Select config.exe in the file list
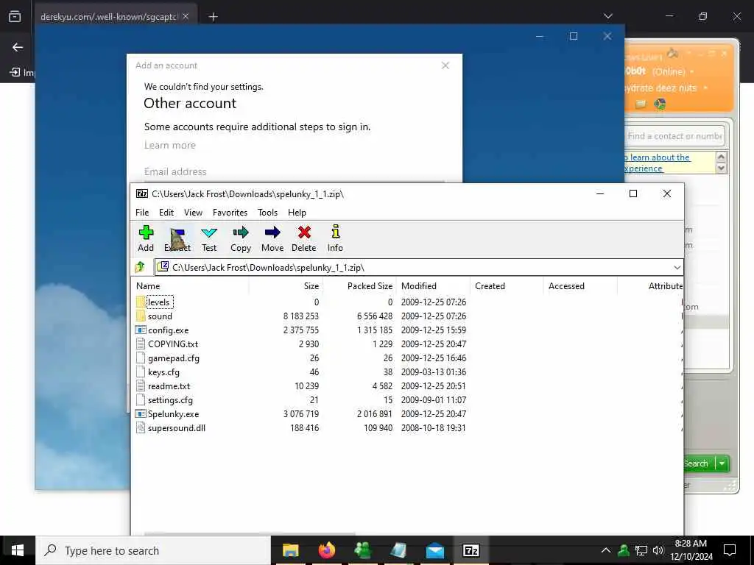 tap(169, 330)
